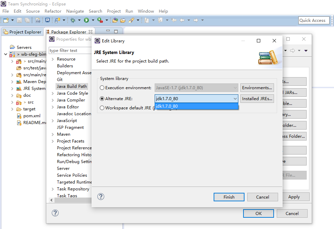Click the properties tree horizontal scroll left arrow
Screen dimensions: 334x229
pos(51,200)
